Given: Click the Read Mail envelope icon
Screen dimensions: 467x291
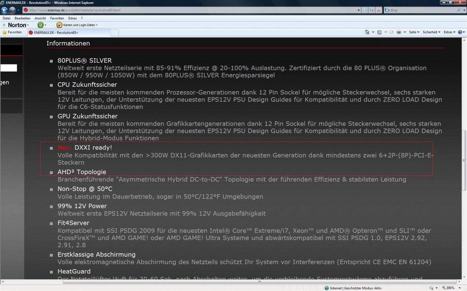Looking at the screenshot, I should [391, 32].
